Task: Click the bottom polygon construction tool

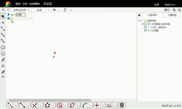Action: tap(47, 105)
